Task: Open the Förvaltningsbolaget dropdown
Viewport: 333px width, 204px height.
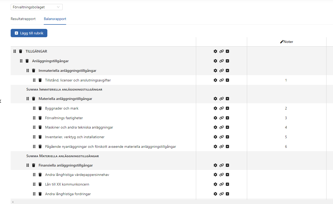Action: click(36, 7)
